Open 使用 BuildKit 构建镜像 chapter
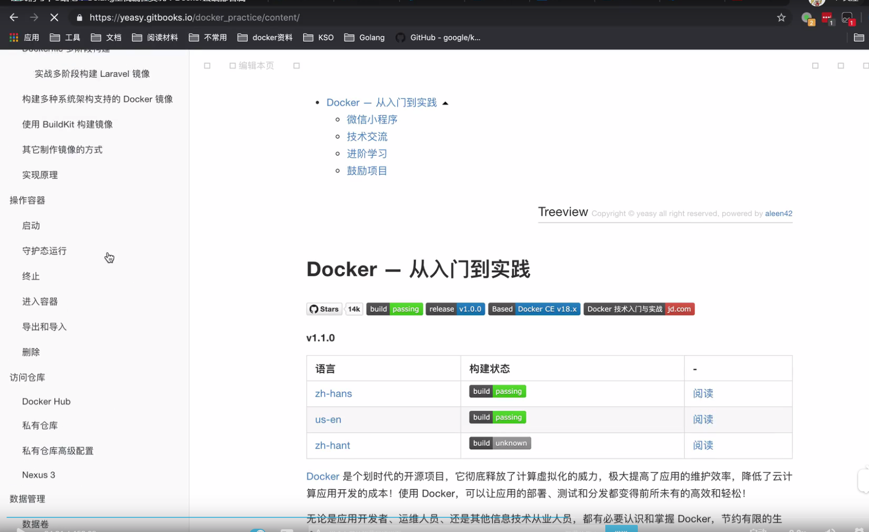 (x=68, y=125)
